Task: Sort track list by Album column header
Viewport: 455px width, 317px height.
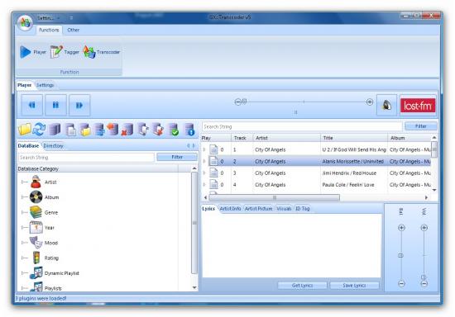Action: pos(409,138)
